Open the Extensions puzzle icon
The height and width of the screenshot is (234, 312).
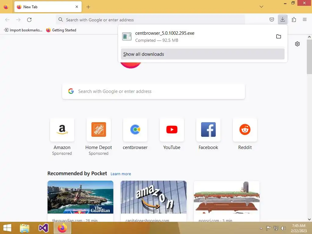[294, 19]
